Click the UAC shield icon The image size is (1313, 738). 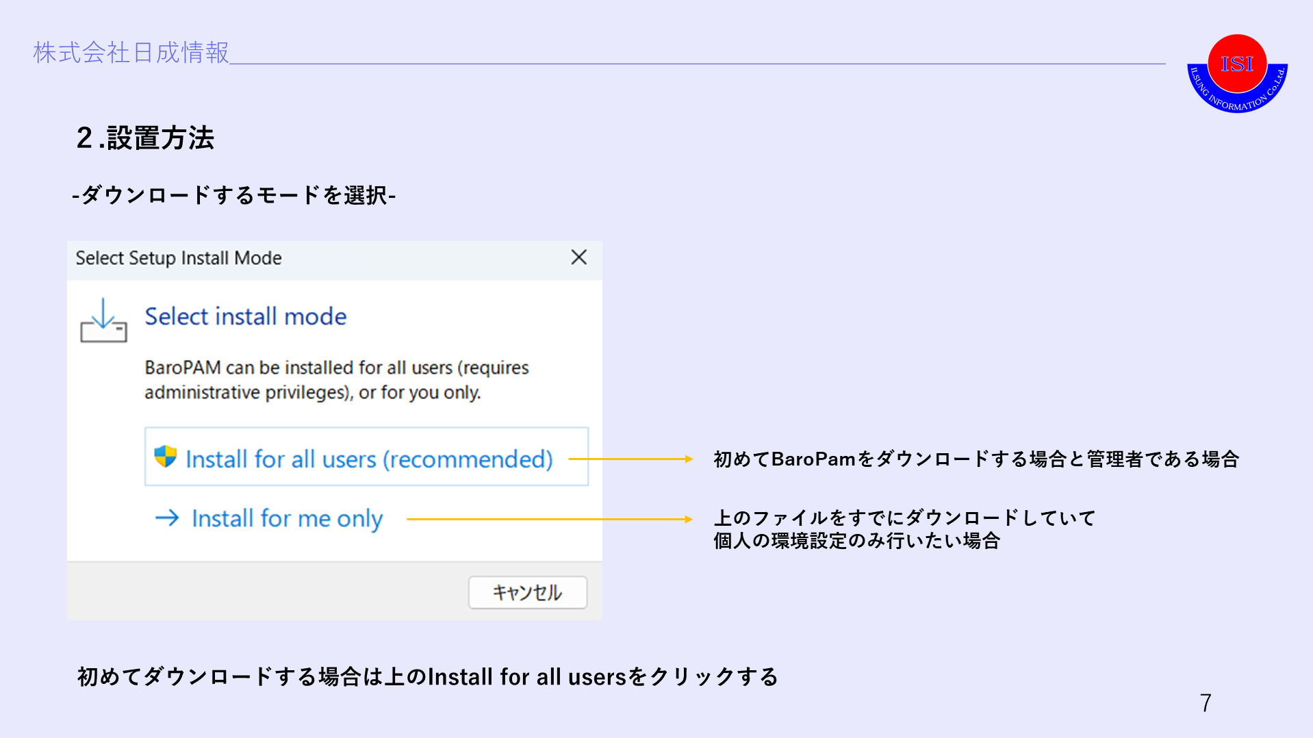coord(165,457)
